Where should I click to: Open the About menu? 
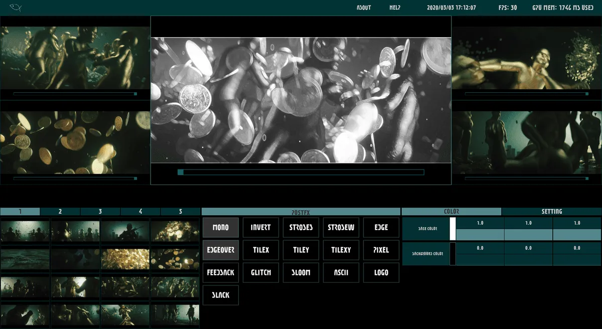pos(364,8)
